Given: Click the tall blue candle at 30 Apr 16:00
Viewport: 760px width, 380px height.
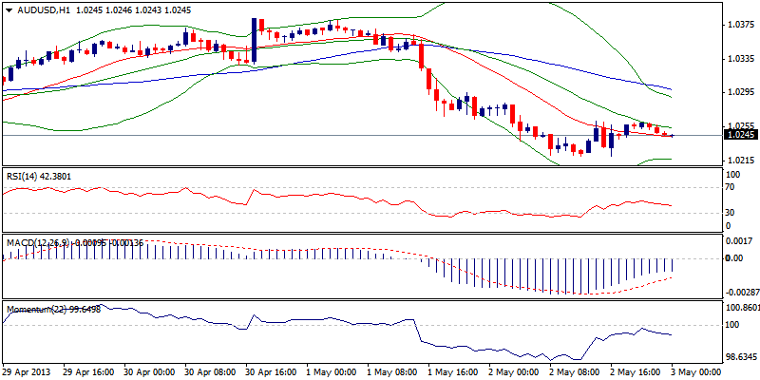Looking at the screenshot, I should pos(254,41).
